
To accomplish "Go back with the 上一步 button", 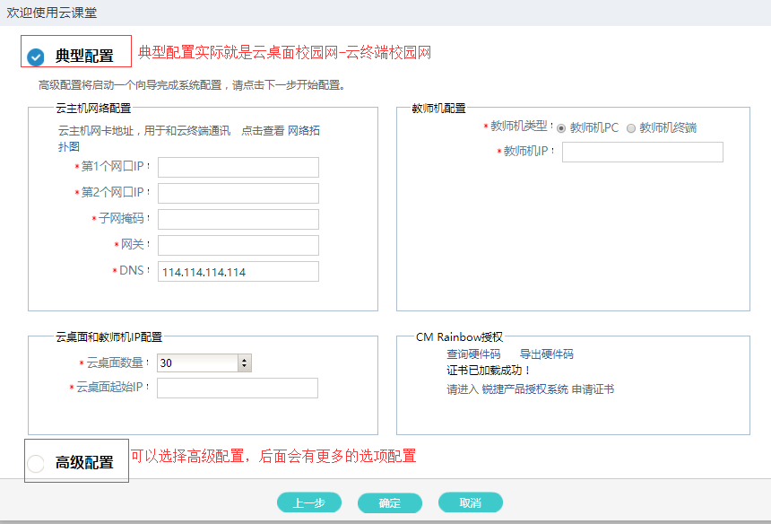I will [x=308, y=502].
